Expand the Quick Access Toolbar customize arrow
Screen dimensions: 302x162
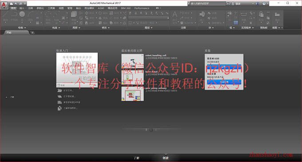pos(25,4)
